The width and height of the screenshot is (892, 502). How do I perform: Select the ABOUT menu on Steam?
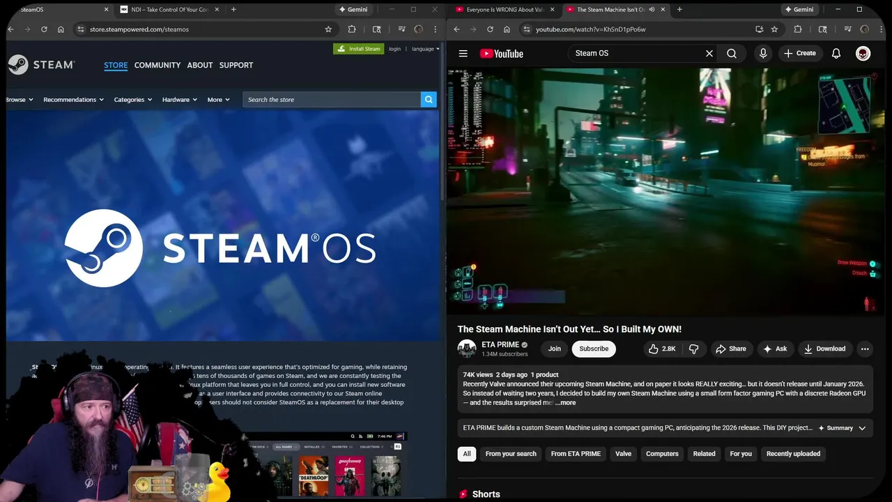[x=200, y=65]
